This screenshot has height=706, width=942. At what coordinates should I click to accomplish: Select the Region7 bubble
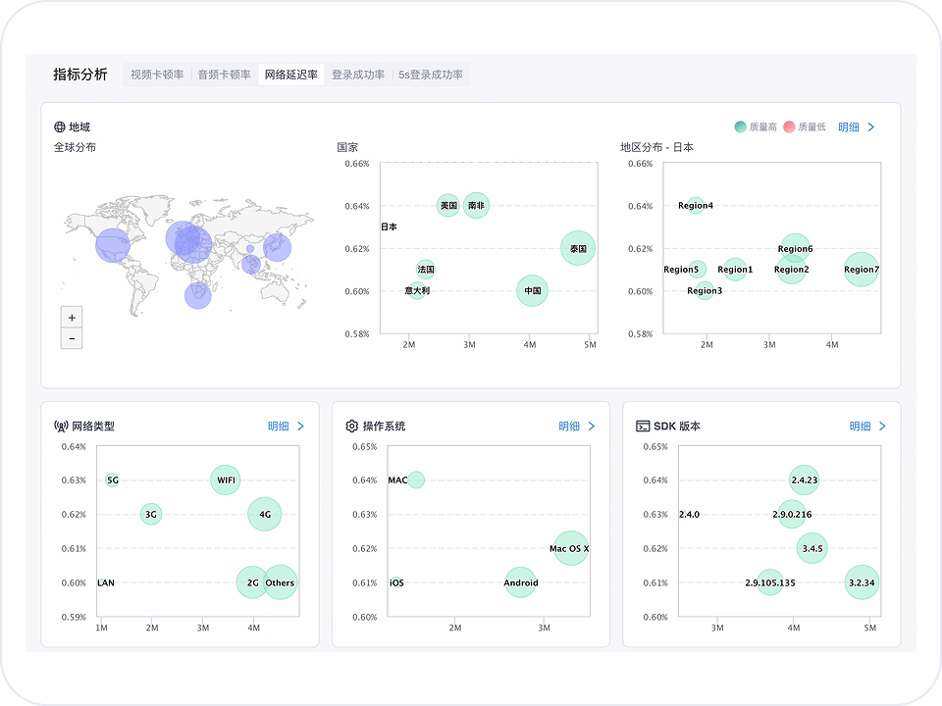pos(862,269)
